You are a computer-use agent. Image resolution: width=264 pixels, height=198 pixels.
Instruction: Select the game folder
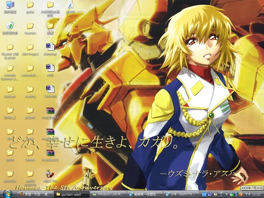click(x=10, y=156)
